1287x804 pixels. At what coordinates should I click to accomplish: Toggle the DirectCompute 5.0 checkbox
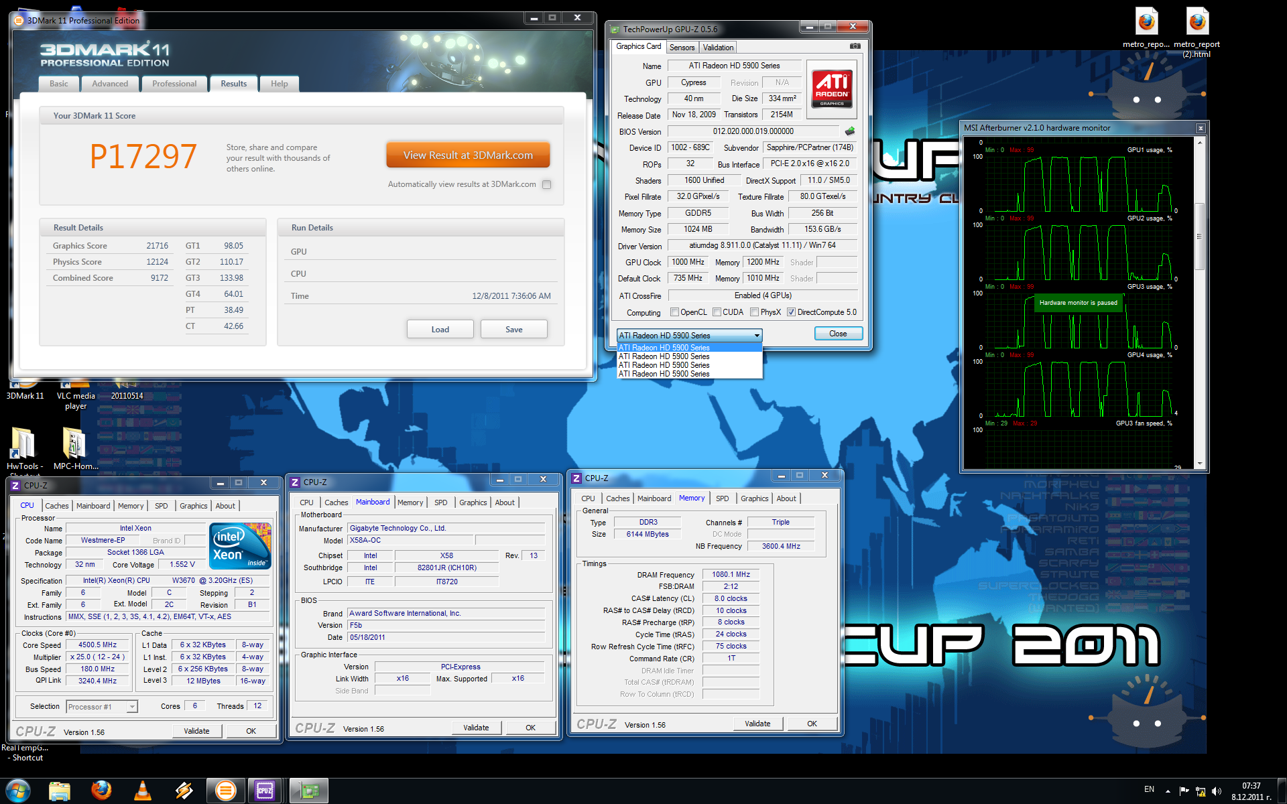(792, 312)
